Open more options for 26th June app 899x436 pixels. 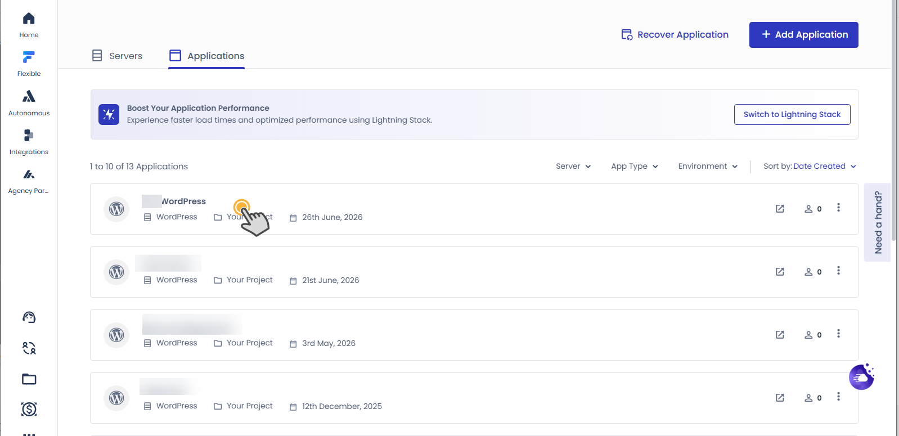pos(838,208)
